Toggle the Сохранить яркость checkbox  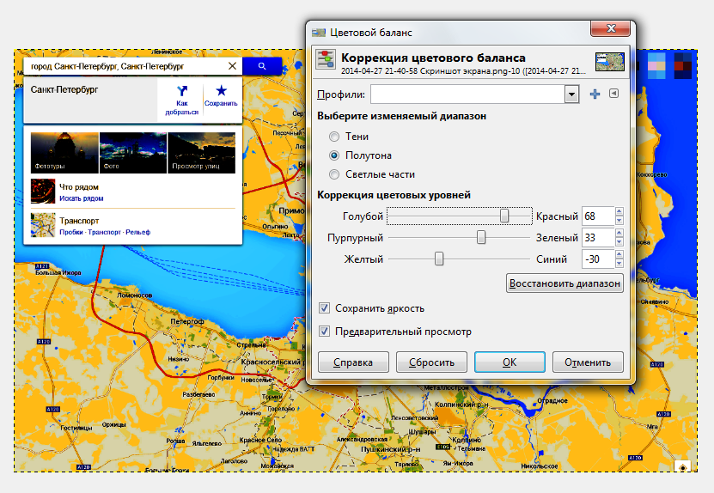click(324, 308)
